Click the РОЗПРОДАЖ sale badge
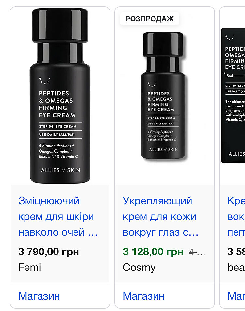Viewport: 245px width, 311px height. tap(150, 19)
